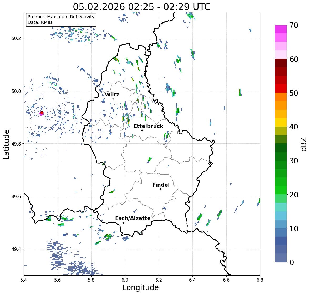Click the Wiltz cross marker
Screen dimensions: 310x294
113,99
